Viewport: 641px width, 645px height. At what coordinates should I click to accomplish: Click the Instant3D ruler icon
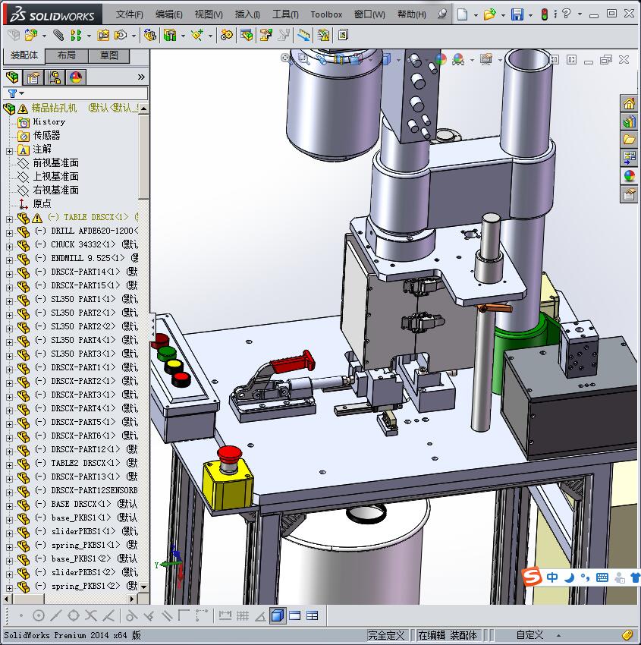pos(304,35)
